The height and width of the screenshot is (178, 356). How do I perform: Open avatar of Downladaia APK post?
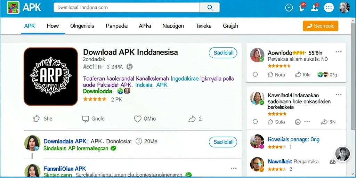pos(32,143)
